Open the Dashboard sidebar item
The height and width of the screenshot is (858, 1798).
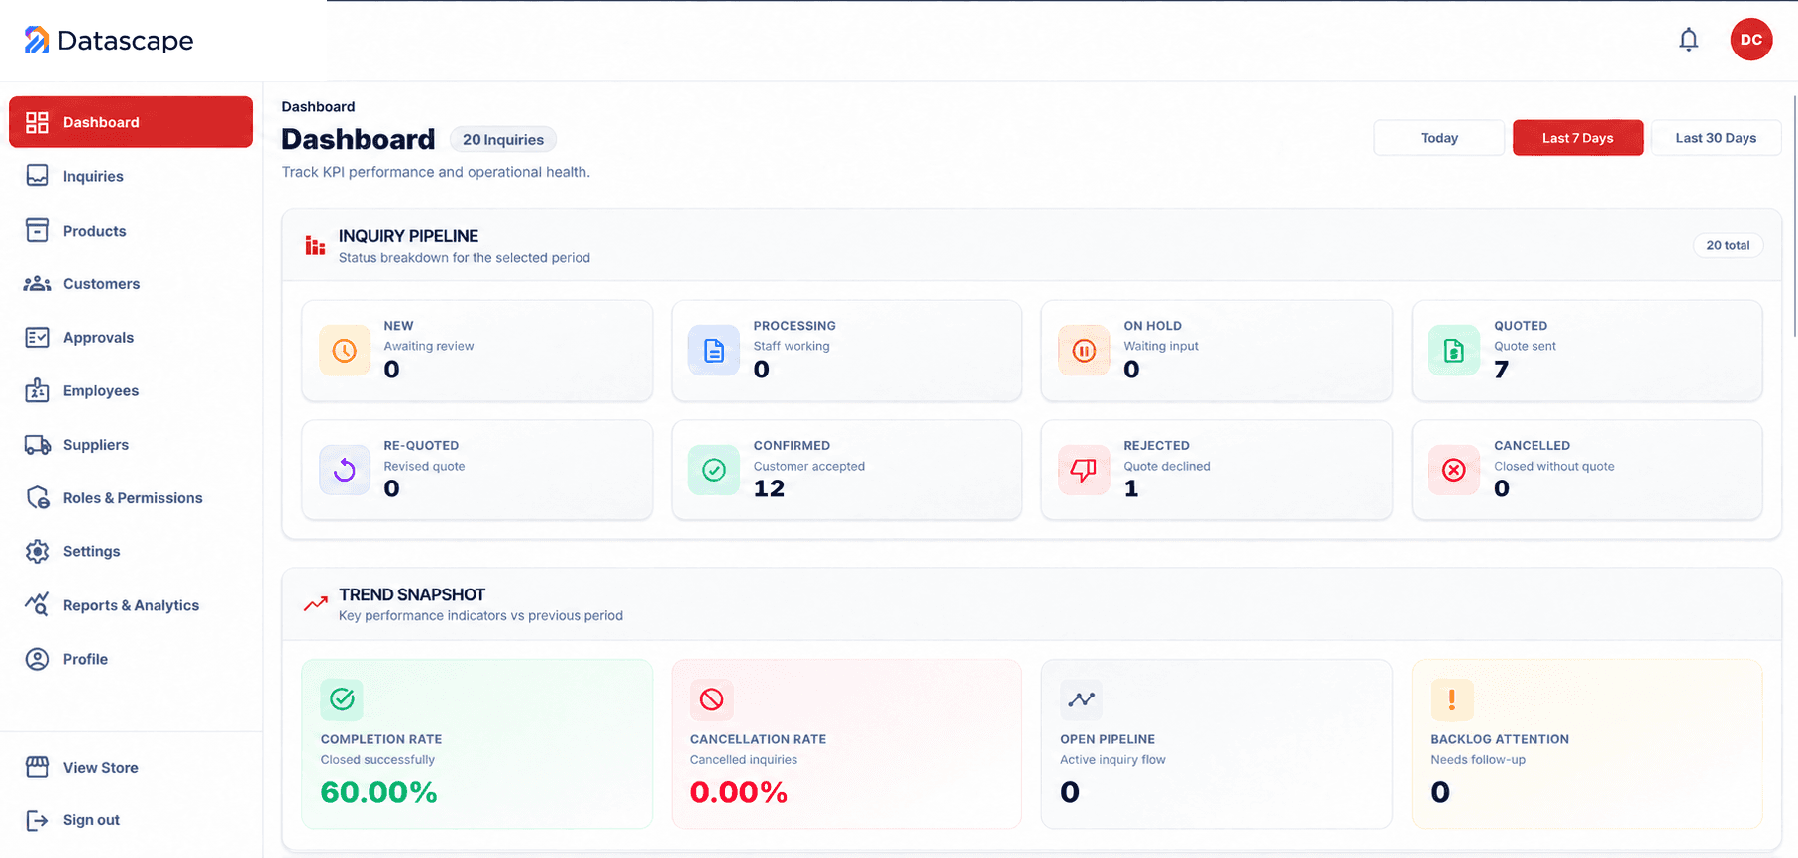coord(131,122)
